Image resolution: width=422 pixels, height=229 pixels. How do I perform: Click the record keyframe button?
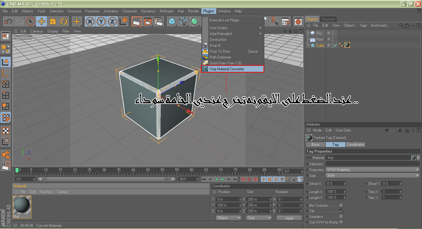coord(243,179)
